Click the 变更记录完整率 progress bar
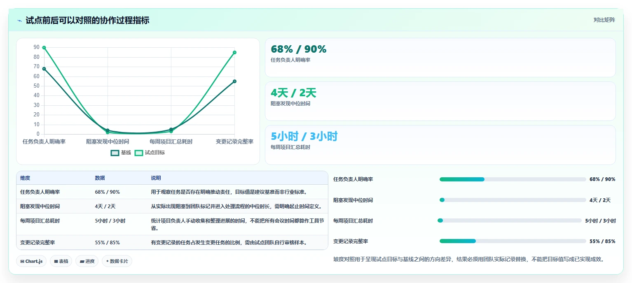Screen dimensions: 632x283 point(513,241)
